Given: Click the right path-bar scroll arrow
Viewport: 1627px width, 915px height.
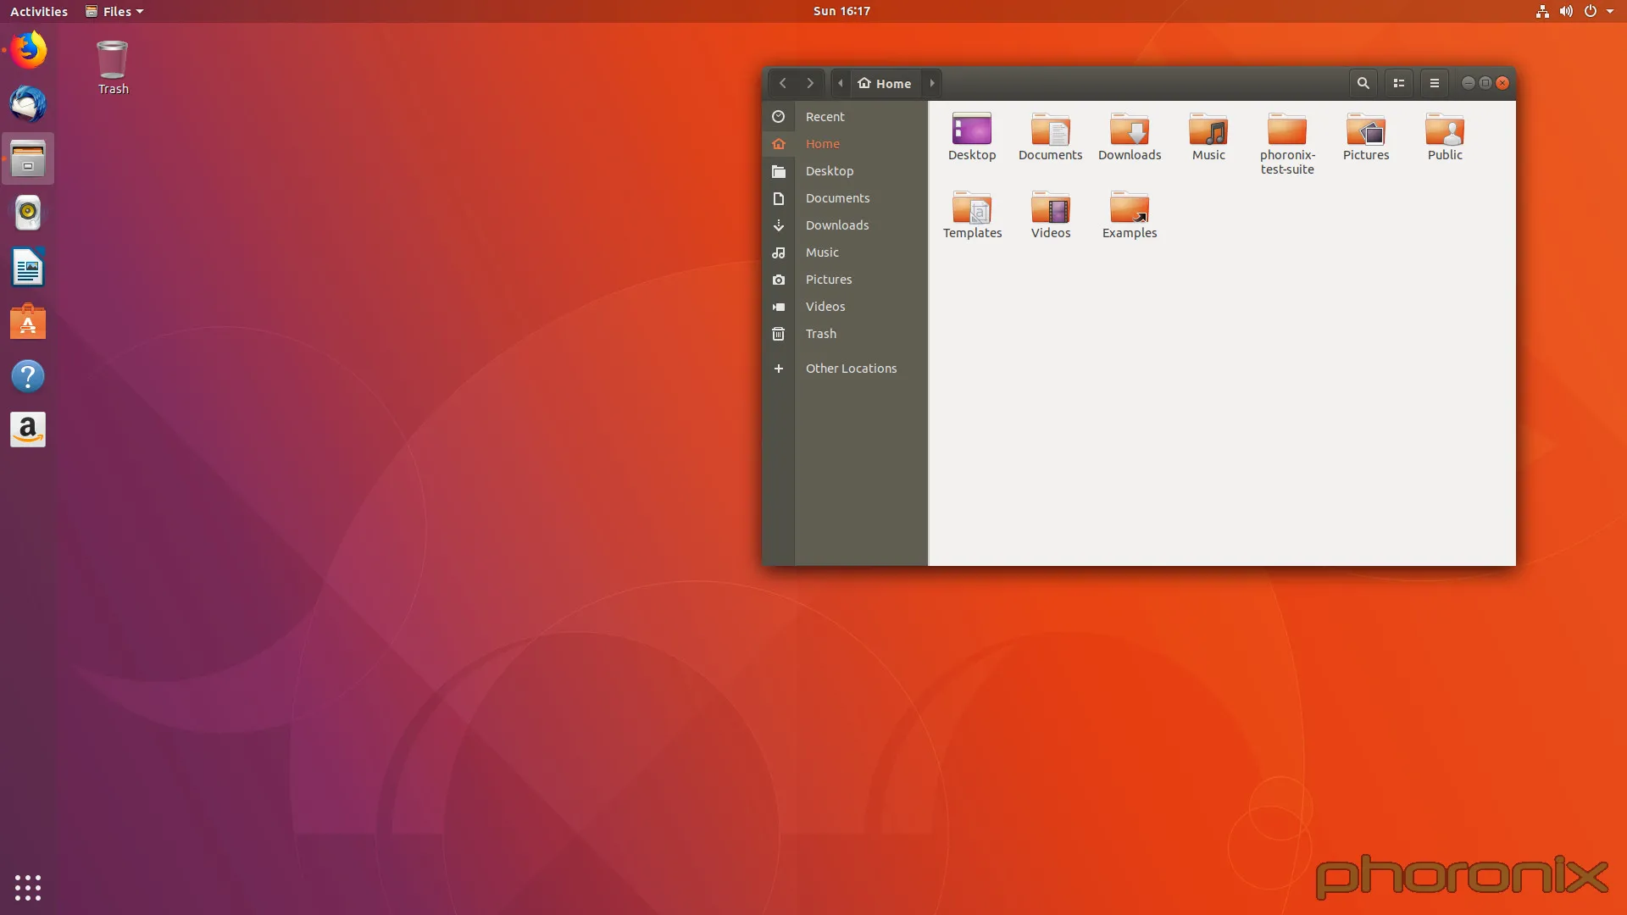Looking at the screenshot, I should point(932,83).
